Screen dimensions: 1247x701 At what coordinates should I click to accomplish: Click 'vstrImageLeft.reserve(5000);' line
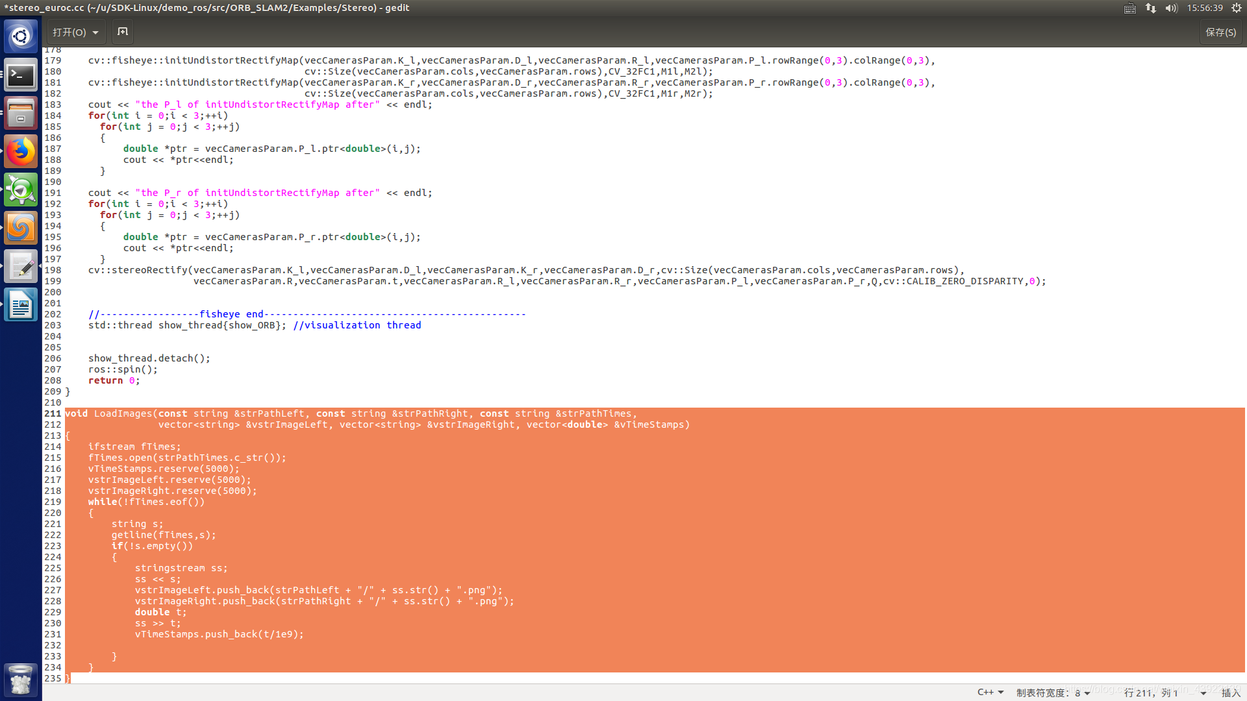(x=170, y=480)
